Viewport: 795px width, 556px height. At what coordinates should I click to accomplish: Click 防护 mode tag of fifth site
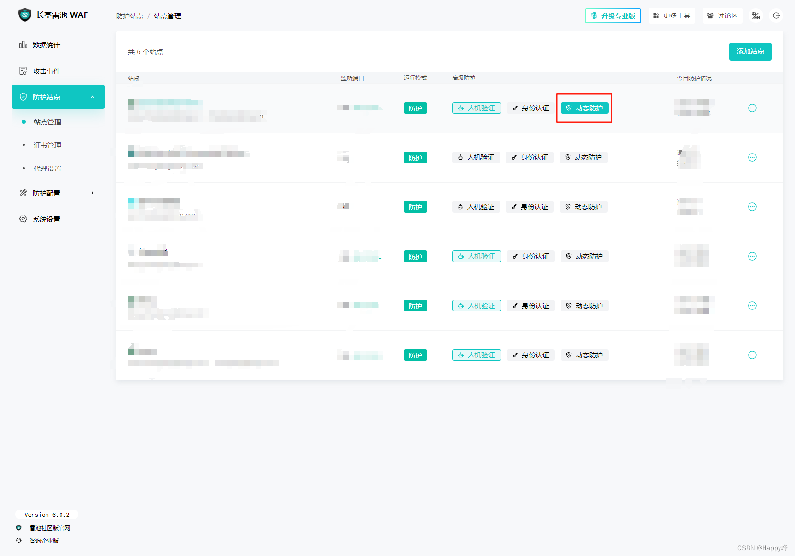point(415,306)
